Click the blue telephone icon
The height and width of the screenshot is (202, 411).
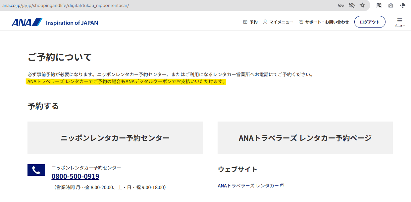click(x=36, y=170)
